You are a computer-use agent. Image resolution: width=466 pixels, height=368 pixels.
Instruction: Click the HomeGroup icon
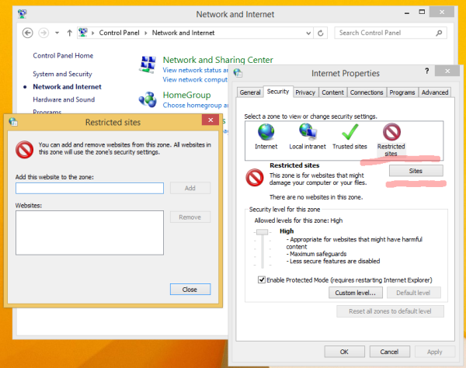point(148,99)
